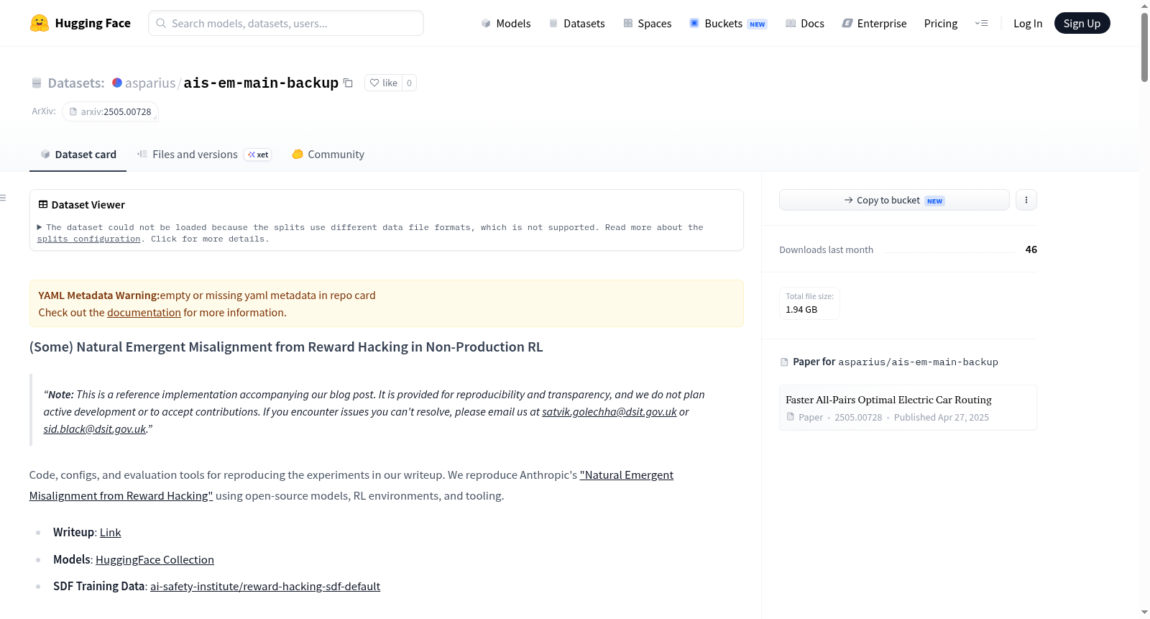Click the 'Published Apr 27, 2025' text
This screenshot has height=619, width=1150.
click(x=942, y=418)
